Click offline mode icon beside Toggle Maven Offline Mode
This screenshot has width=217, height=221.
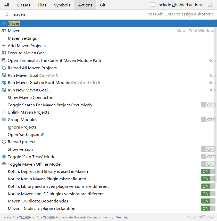point(4,164)
